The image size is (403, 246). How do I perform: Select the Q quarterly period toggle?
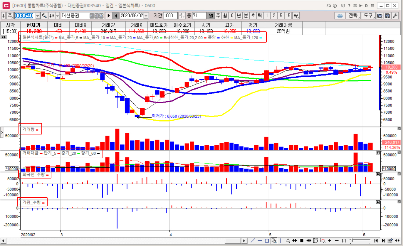(232, 16)
